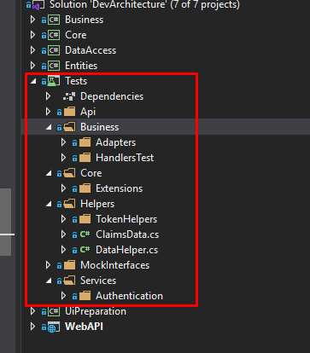Click the Api folder icon
The height and width of the screenshot is (353, 310).
pyautogui.click(x=69, y=112)
